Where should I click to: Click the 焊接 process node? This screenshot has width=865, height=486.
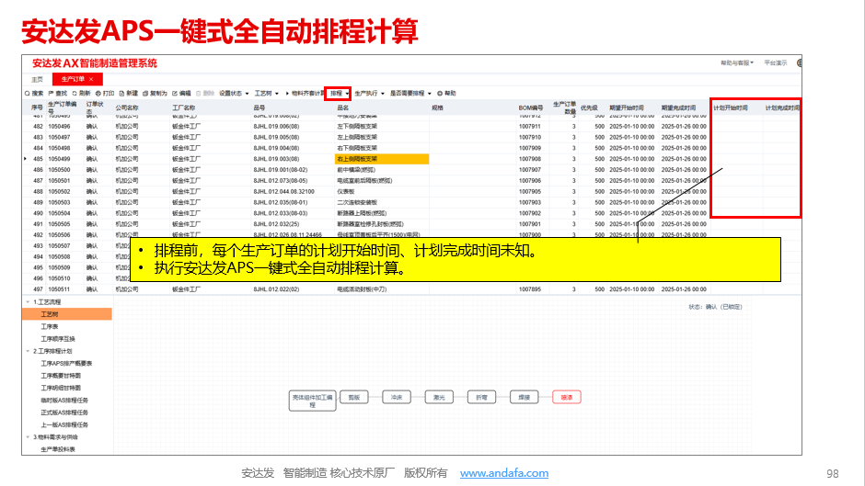pyautogui.click(x=525, y=397)
